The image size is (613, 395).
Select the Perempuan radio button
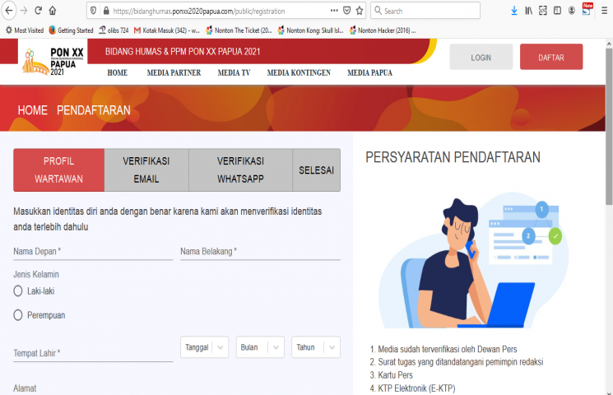[x=18, y=314]
